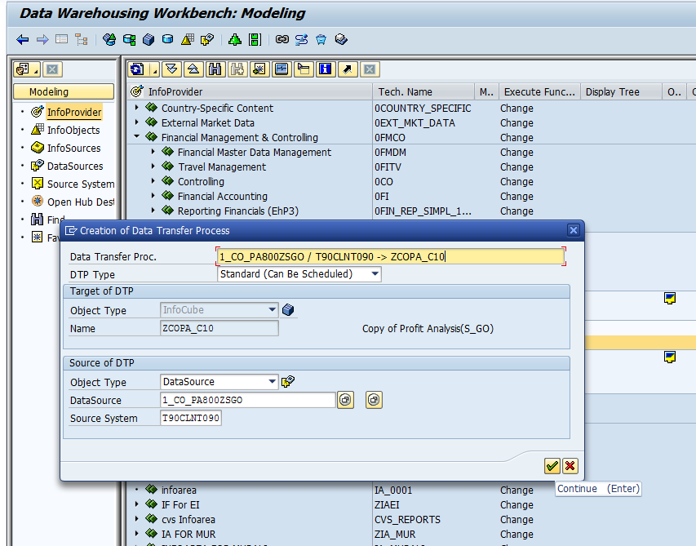Click the red X Cancel button

click(570, 466)
